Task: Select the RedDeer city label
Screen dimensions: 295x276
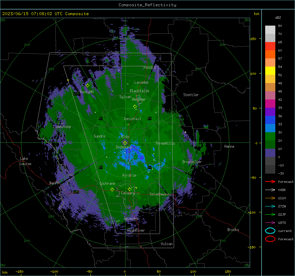Action: tap(139, 99)
